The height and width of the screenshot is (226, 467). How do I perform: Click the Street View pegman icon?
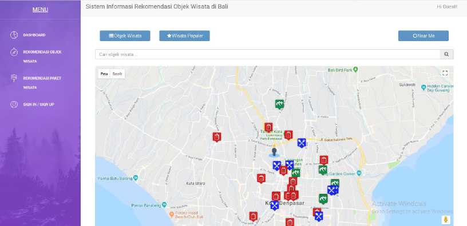click(446, 220)
